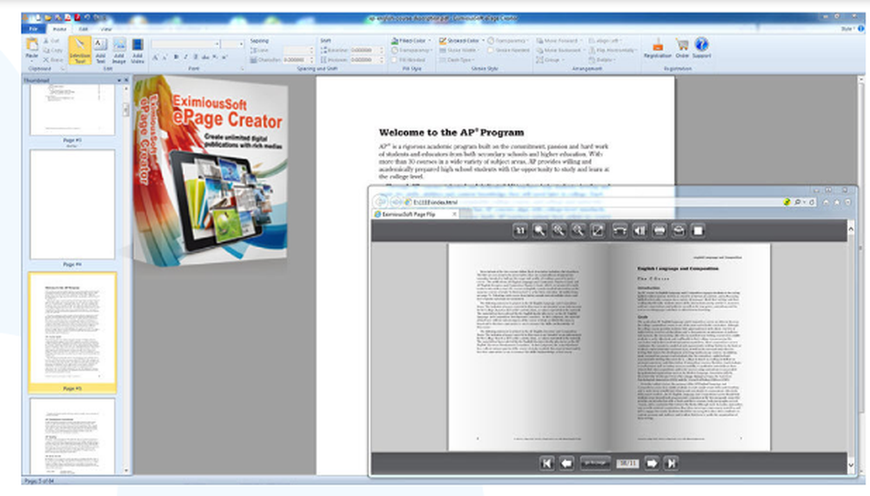Click the blue info icon beside Style
The image size is (870, 496).
point(860,29)
